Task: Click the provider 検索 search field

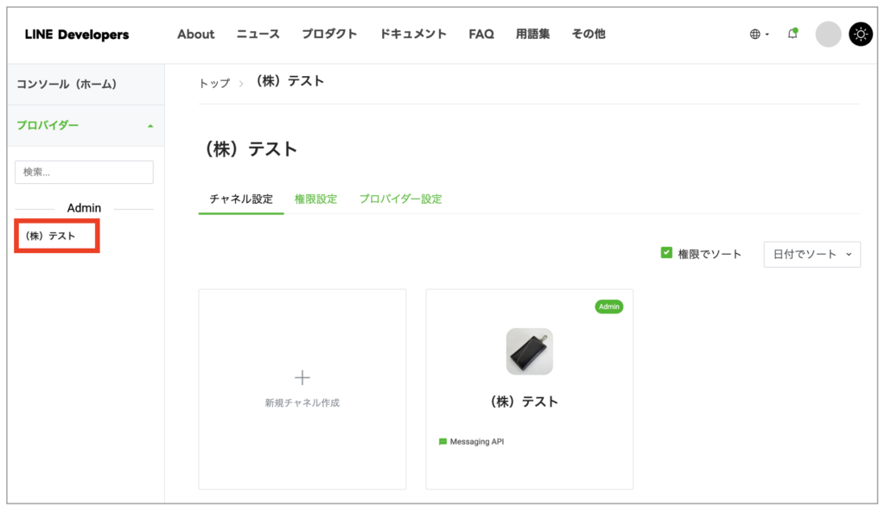Action: pyautogui.click(x=84, y=172)
